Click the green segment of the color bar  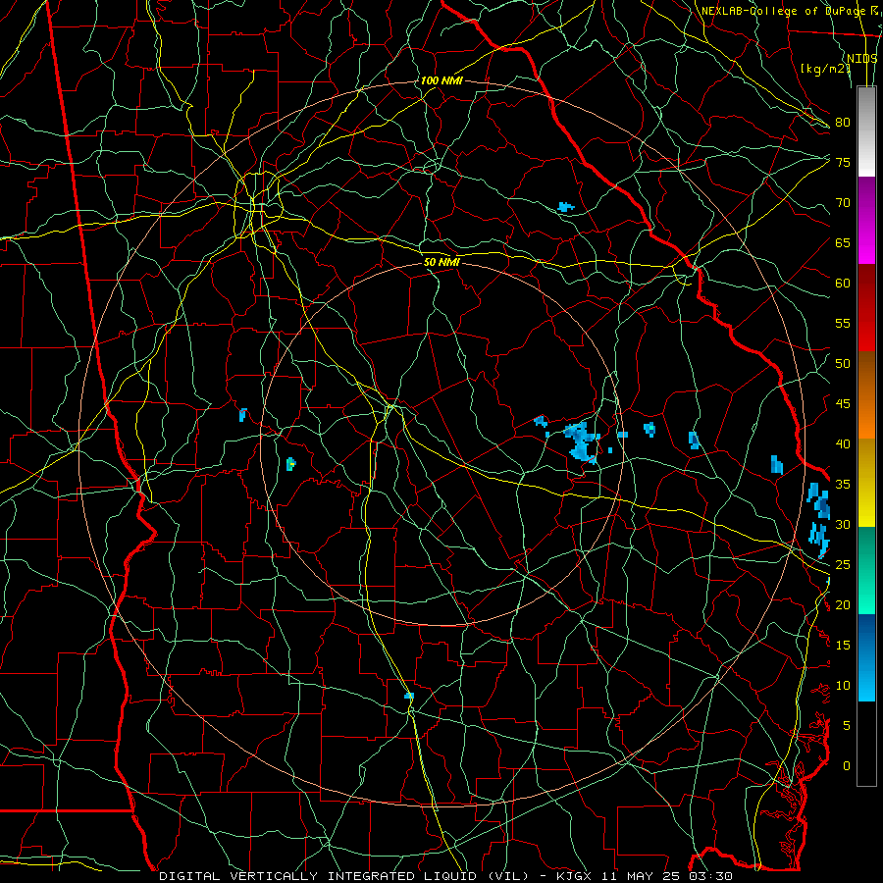(866, 570)
